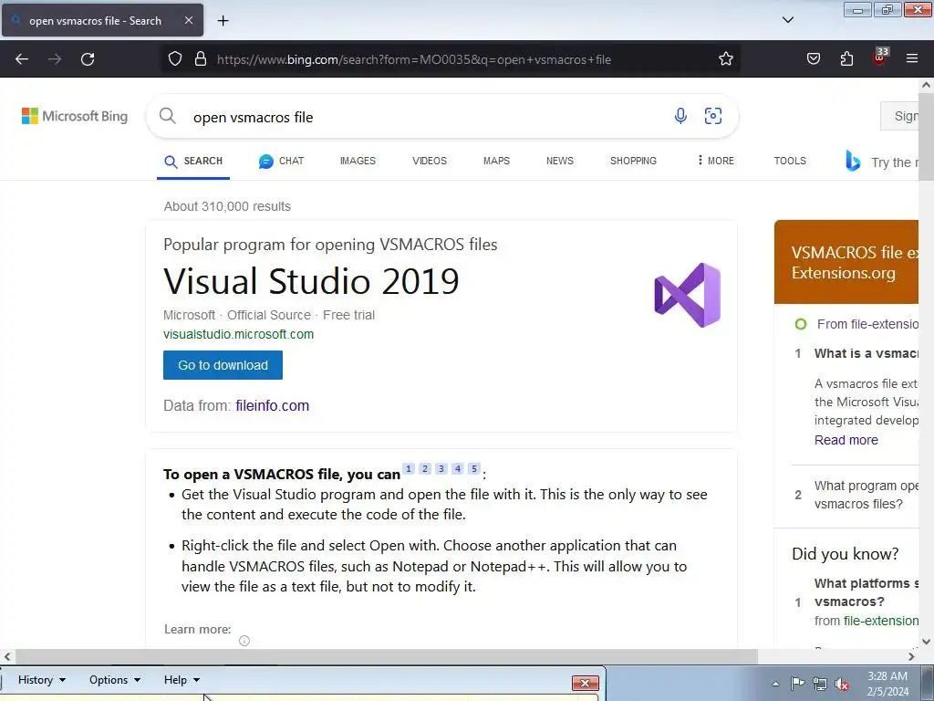Open citation reference 5
Viewport: 934px width, 701px height.
point(474,468)
